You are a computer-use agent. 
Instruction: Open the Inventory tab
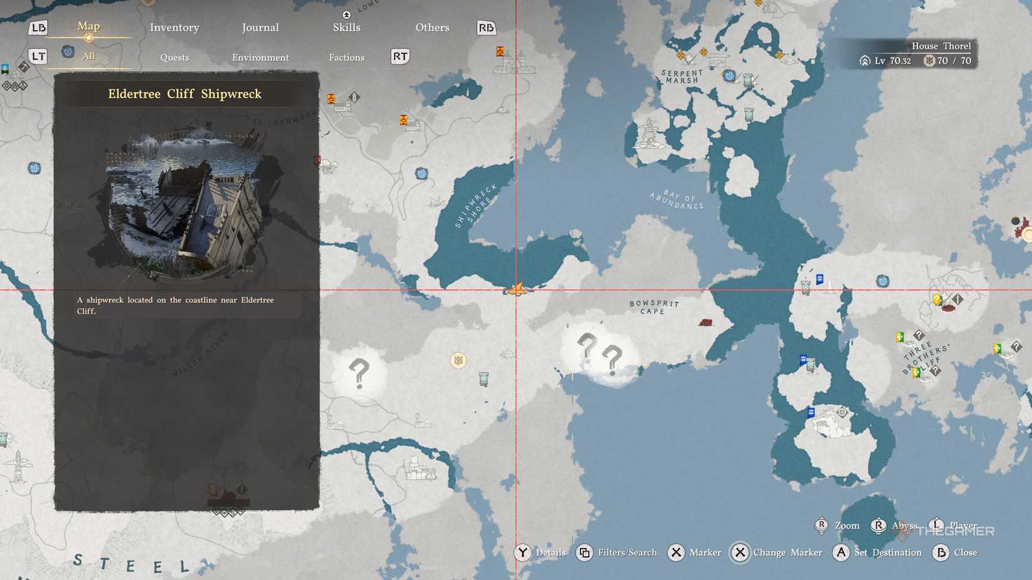click(175, 27)
